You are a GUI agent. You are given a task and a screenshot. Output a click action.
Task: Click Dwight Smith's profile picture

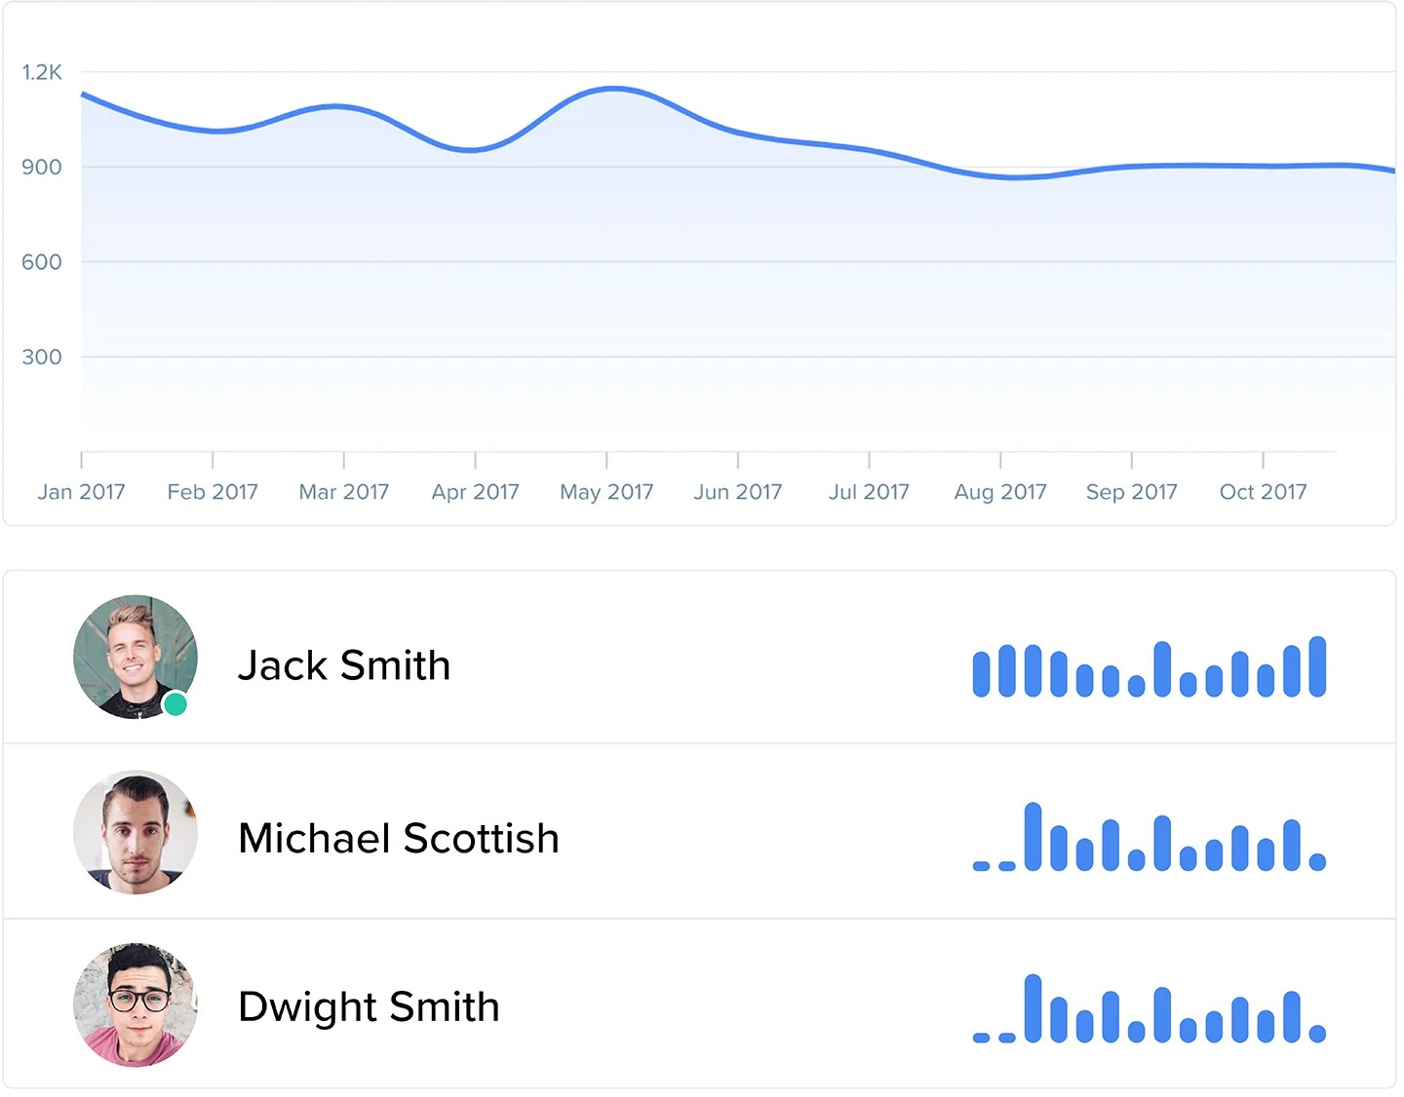tap(136, 1004)
